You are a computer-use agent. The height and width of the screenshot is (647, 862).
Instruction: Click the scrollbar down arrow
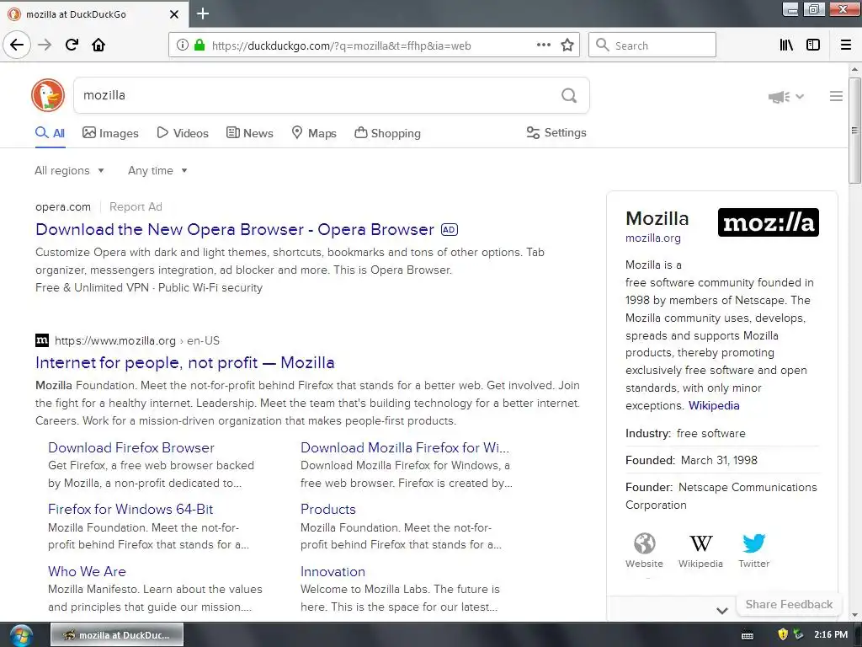tap(854, 615)
